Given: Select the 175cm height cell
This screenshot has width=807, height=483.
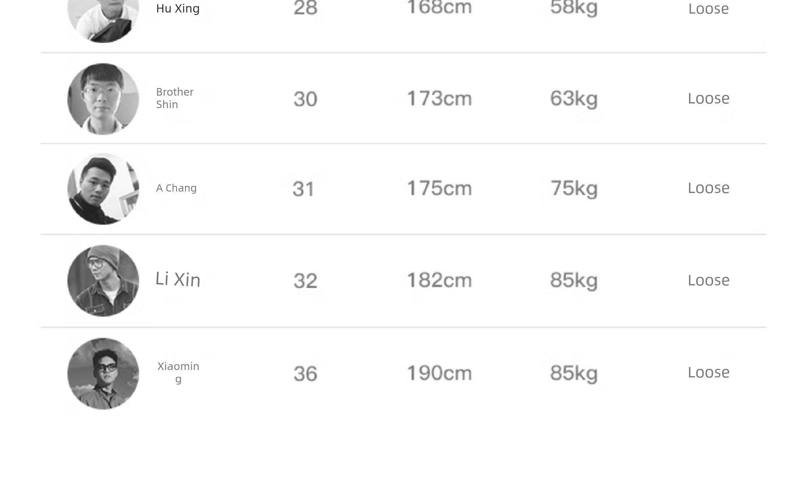Looking at the screenshot, I should pos(439,188).
